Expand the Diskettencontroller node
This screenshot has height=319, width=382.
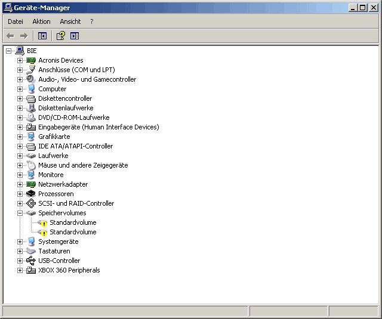point(20,98)
